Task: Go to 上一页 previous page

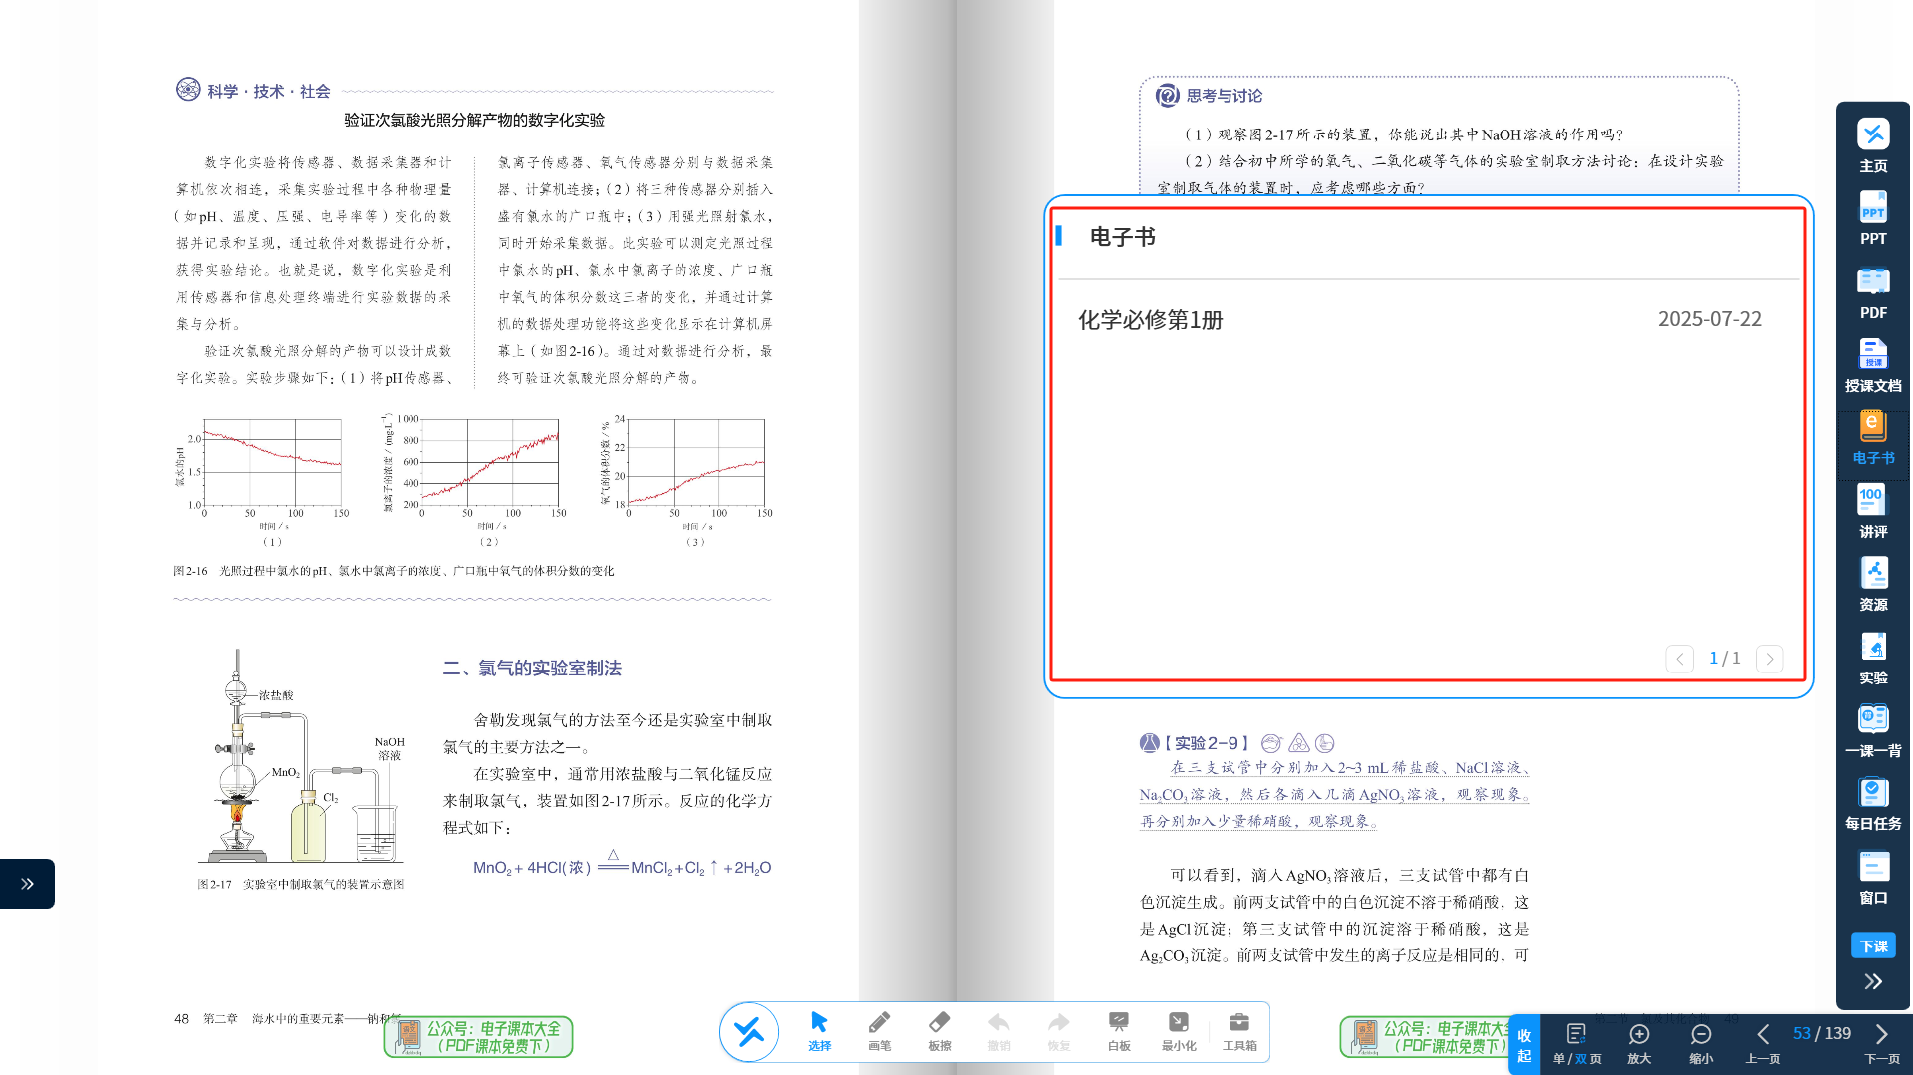Action: (1763, 1045)
